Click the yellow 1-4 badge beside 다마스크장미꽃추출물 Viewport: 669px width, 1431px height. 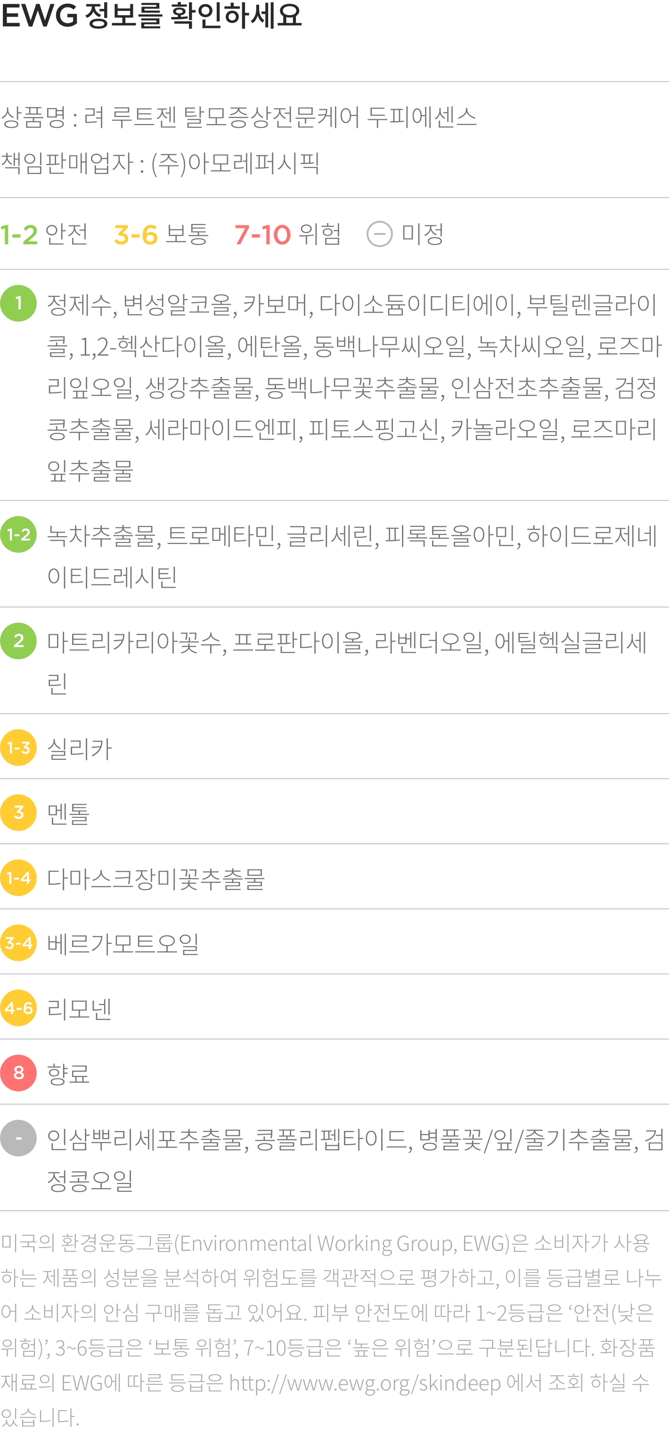pos(18,878)
